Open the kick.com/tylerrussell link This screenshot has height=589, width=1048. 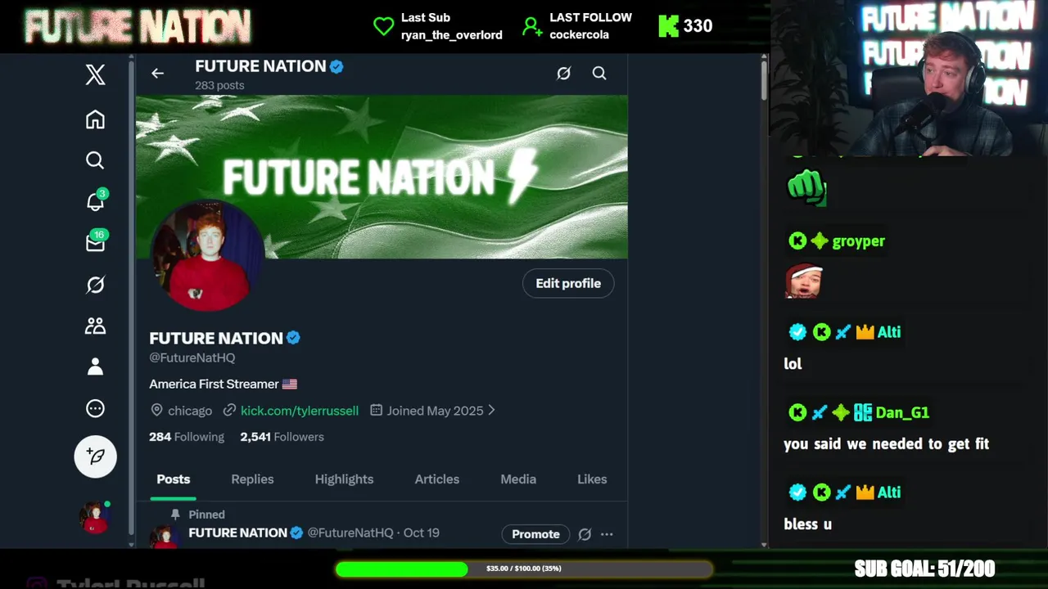[300, 411]
